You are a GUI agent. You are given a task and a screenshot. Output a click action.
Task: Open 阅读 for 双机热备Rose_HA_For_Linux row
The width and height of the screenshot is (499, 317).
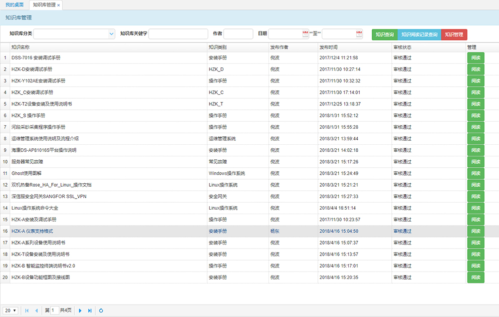tap(476, 185)
